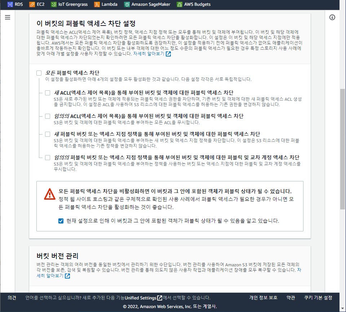Uncheck the 퍼블릭 상태 acknowledgment checkbox
The height and width of the screenshot is (312, 346).
pyautogui.click(x=61, y=221)
